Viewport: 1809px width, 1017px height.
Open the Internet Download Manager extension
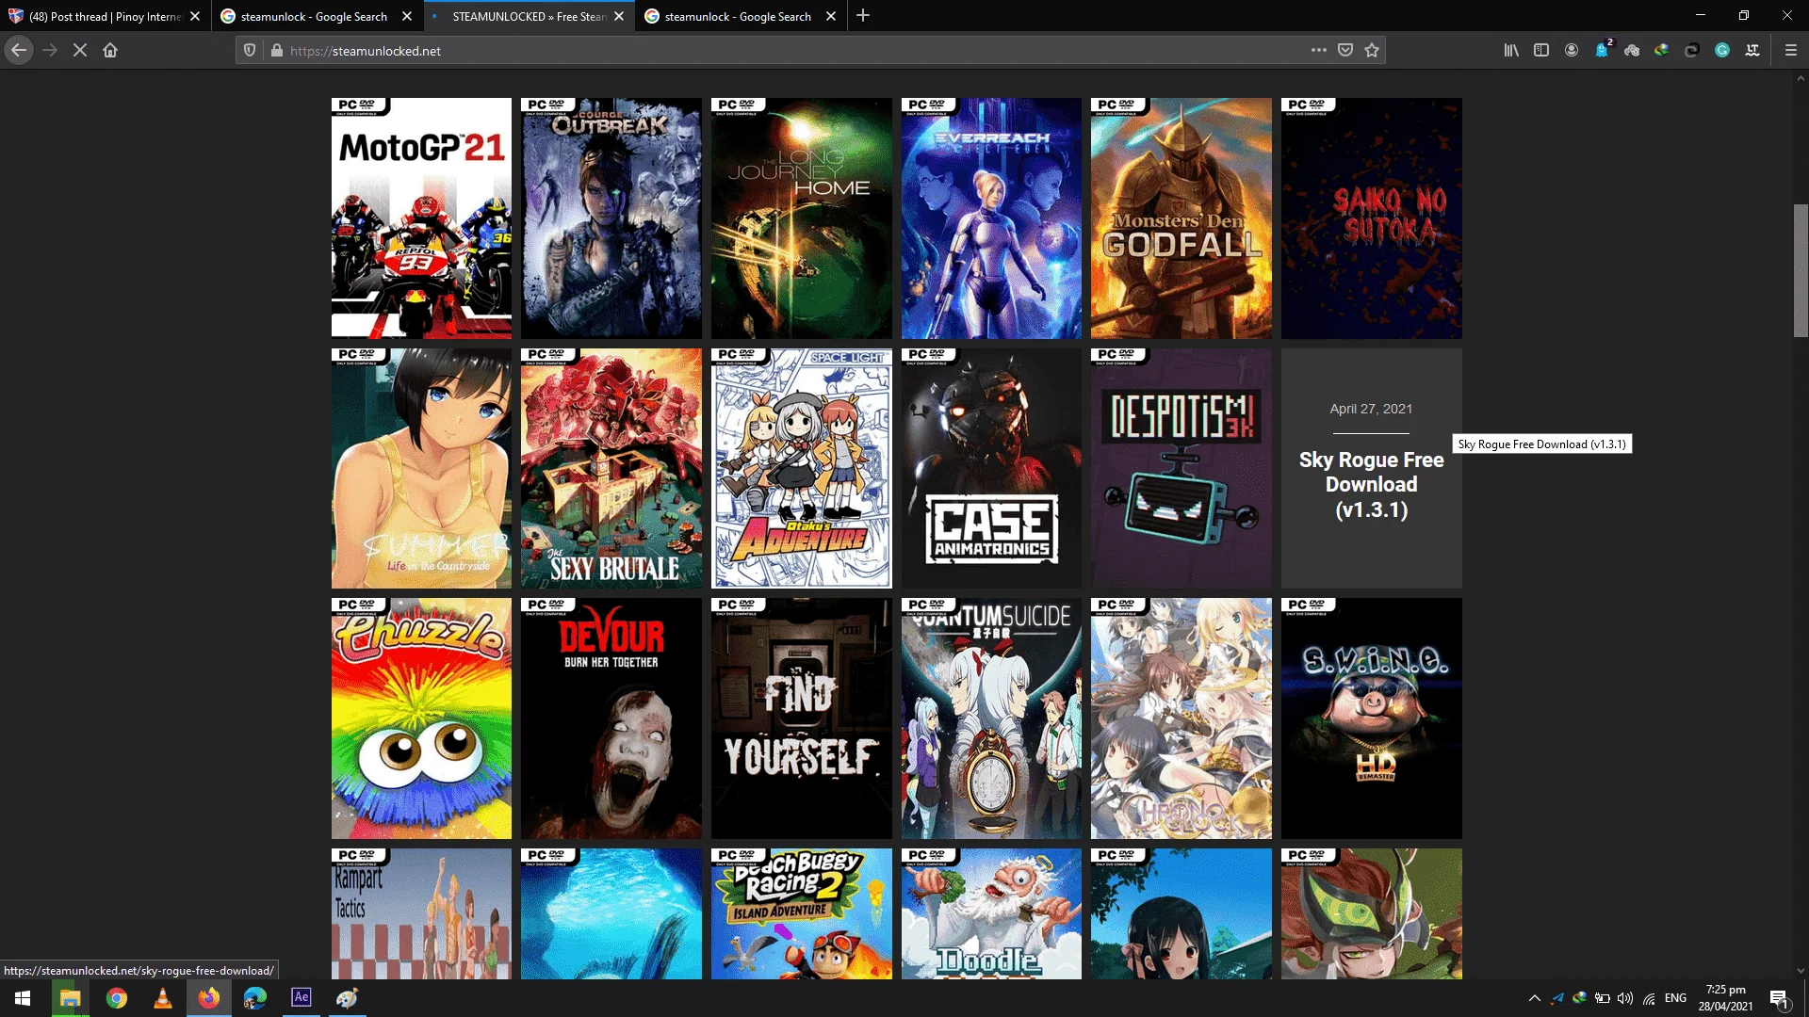pos(1662,50)
